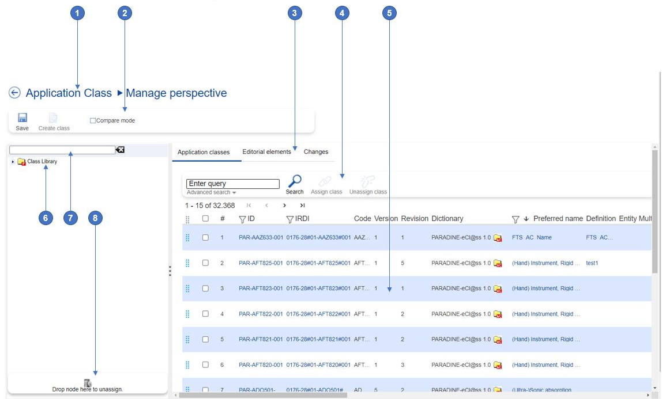Open the Advanced search dropdown

[x=211, y=192]
